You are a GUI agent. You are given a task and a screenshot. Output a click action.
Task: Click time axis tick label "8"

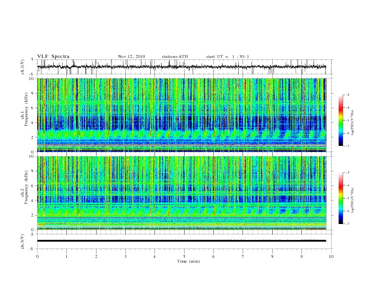(x=272, y=256)
